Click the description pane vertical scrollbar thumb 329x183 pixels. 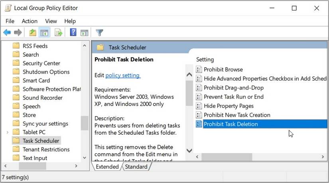(x=189, y=93)
